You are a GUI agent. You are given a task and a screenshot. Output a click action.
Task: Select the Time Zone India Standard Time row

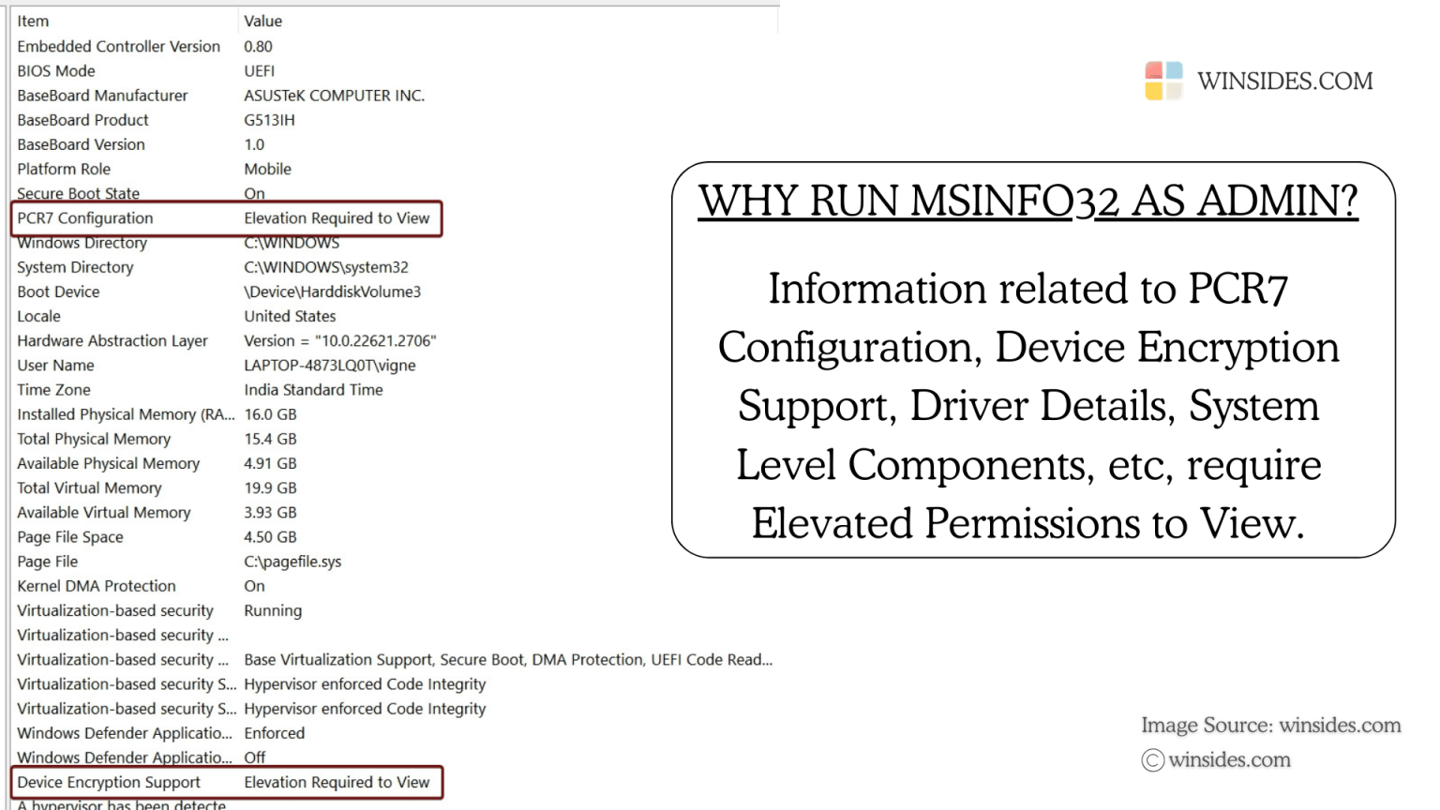coord(141,389)
